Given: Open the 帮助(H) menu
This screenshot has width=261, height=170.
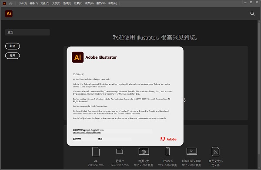Looking at the screenshot, I should pos(113,3).
